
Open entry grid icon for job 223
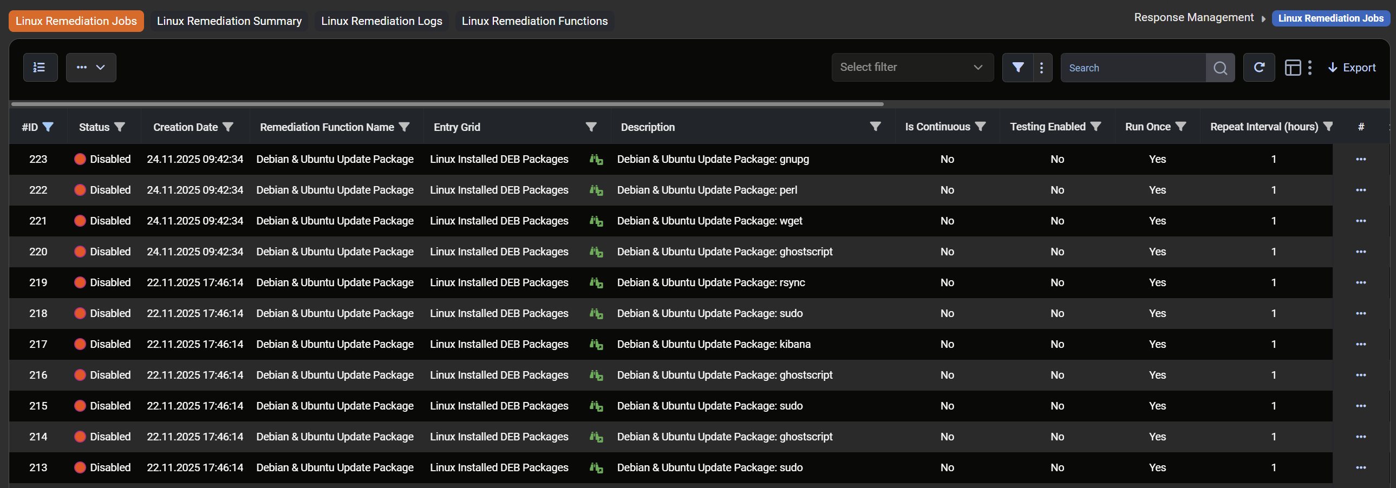click(x=596, y=159)
